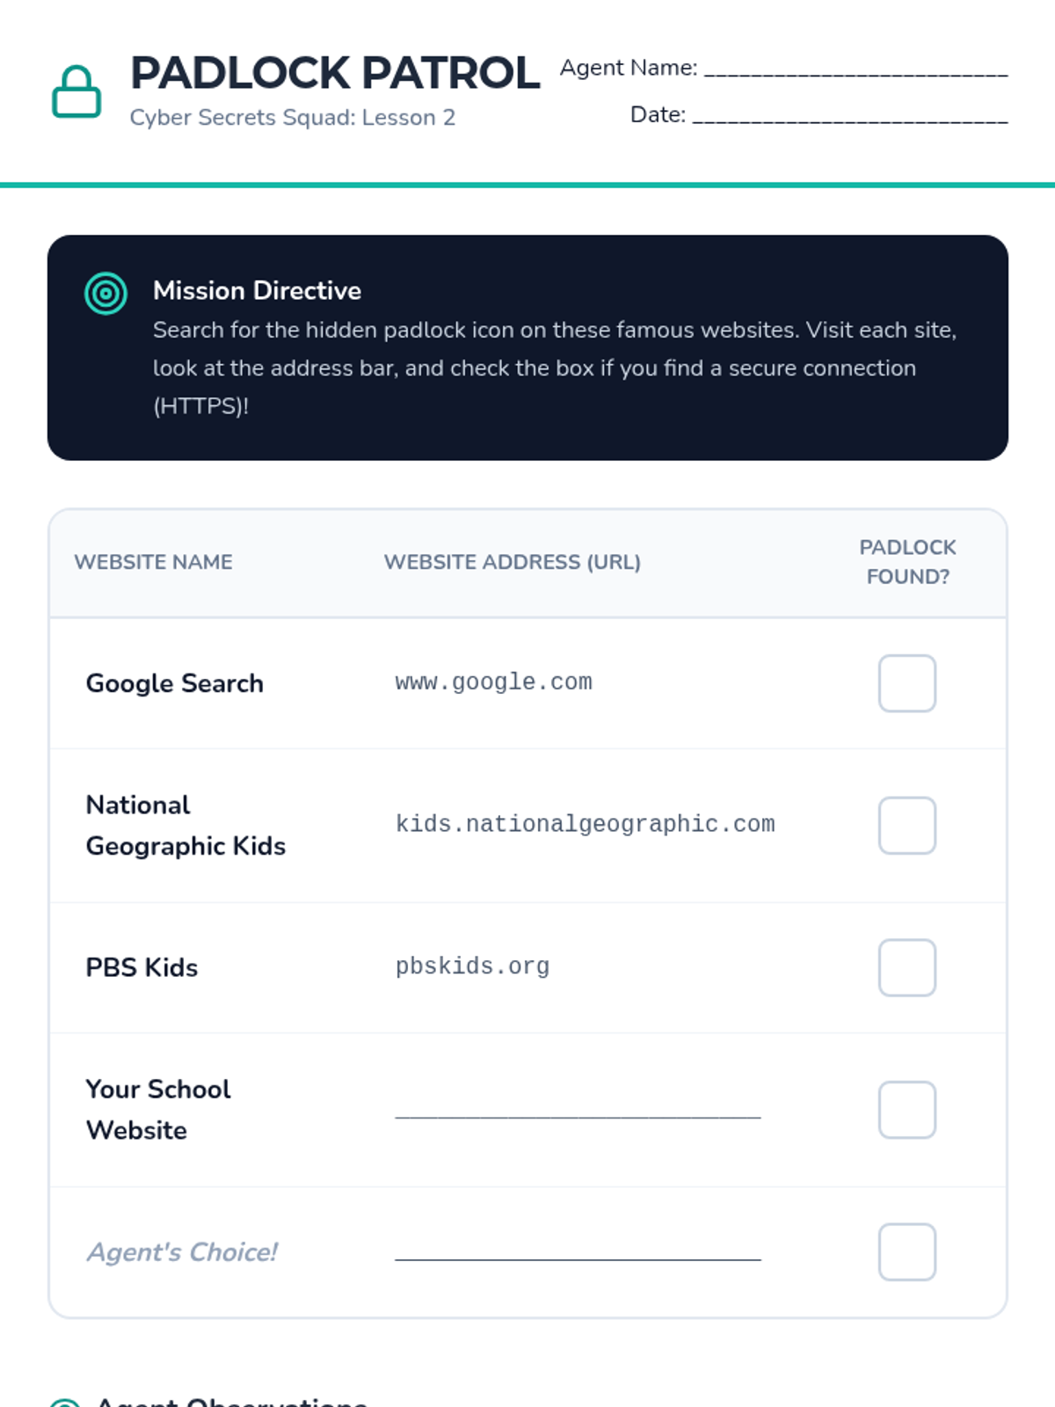
Task: Click the teal padlock logo icon
Action: coord(76,91)
